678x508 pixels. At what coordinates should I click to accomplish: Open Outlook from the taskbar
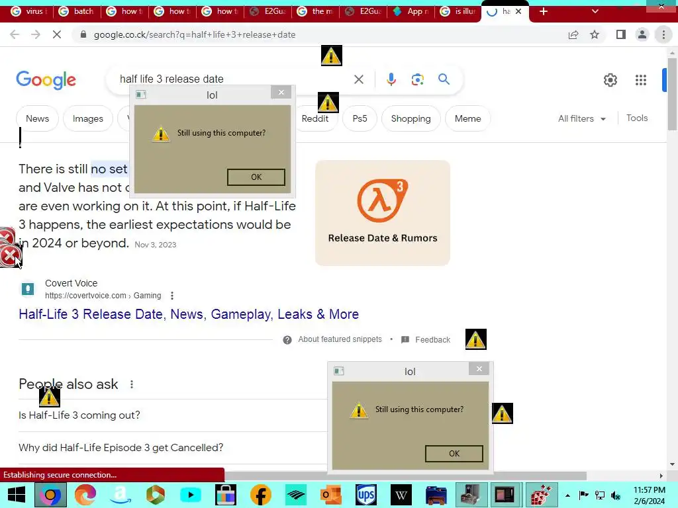click(x=331, y=495)
